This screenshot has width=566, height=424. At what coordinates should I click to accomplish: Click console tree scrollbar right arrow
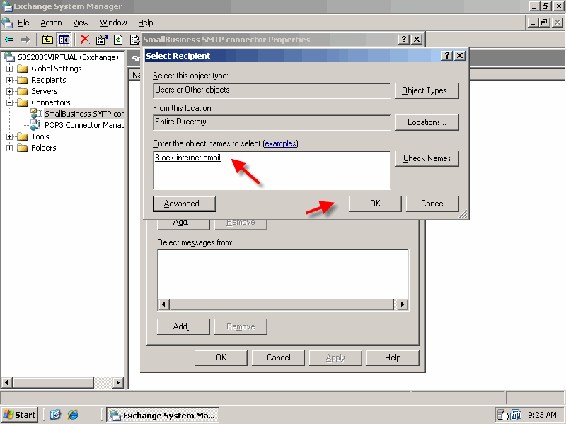click(117, 382)
